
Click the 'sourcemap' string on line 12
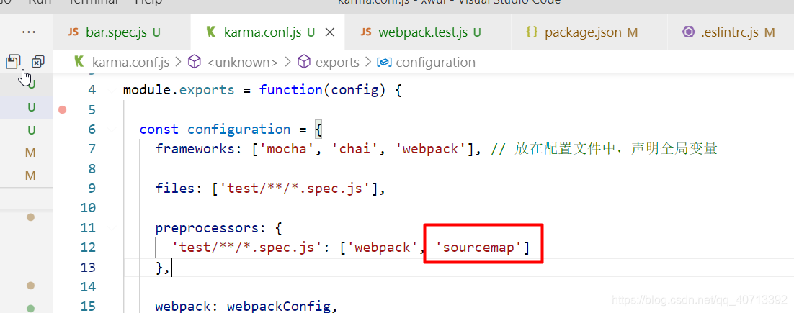tap(478, 248)
